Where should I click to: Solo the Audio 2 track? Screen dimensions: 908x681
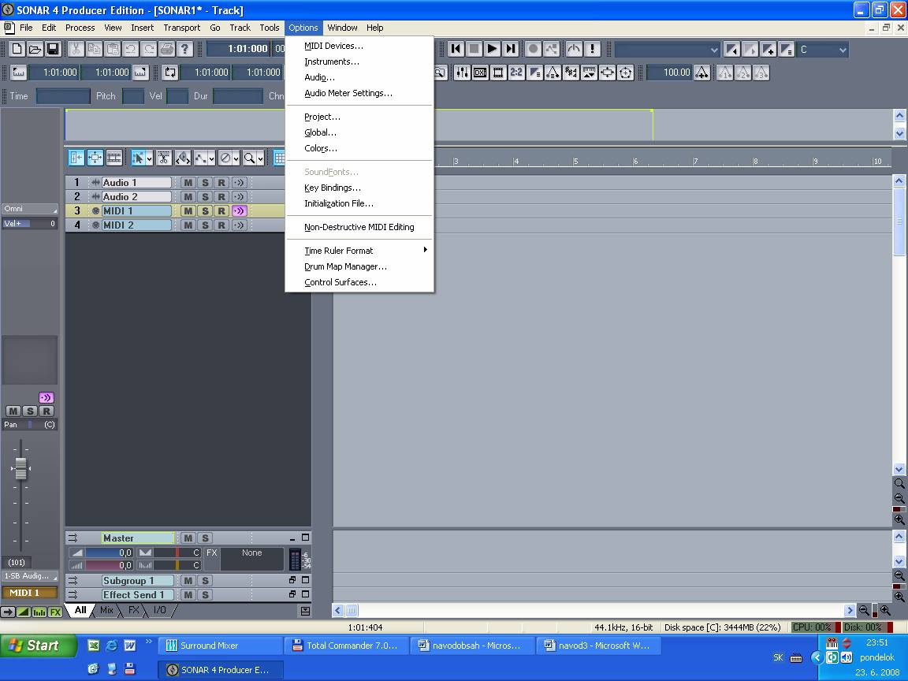[x=205, y=197]
